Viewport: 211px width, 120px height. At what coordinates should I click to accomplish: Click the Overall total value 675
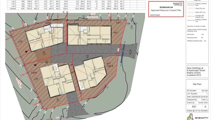tap(23, 9)
